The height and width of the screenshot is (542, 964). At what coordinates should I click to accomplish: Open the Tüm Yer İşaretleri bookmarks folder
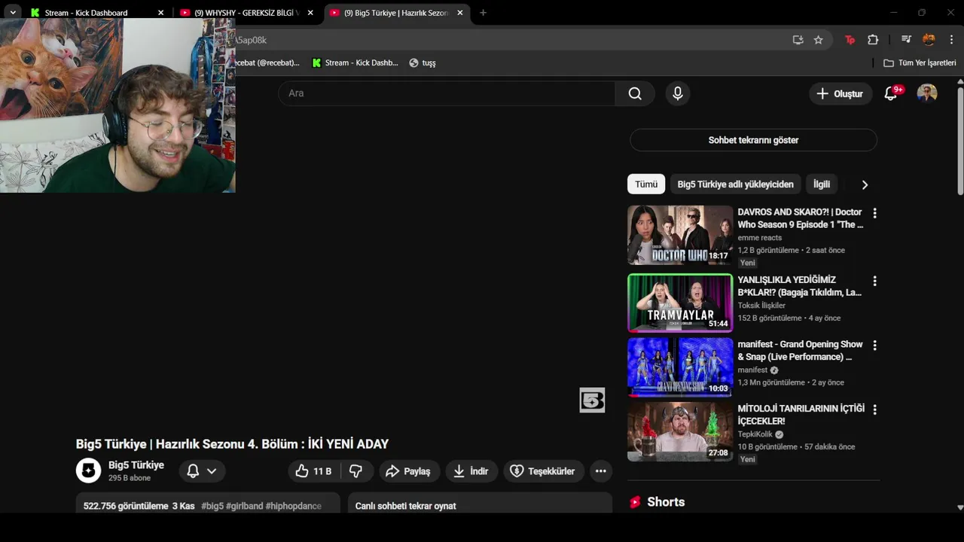[920, 63]
